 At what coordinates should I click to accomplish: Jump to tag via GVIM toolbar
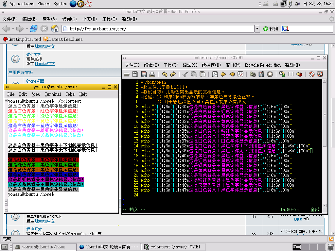point(299,74)
